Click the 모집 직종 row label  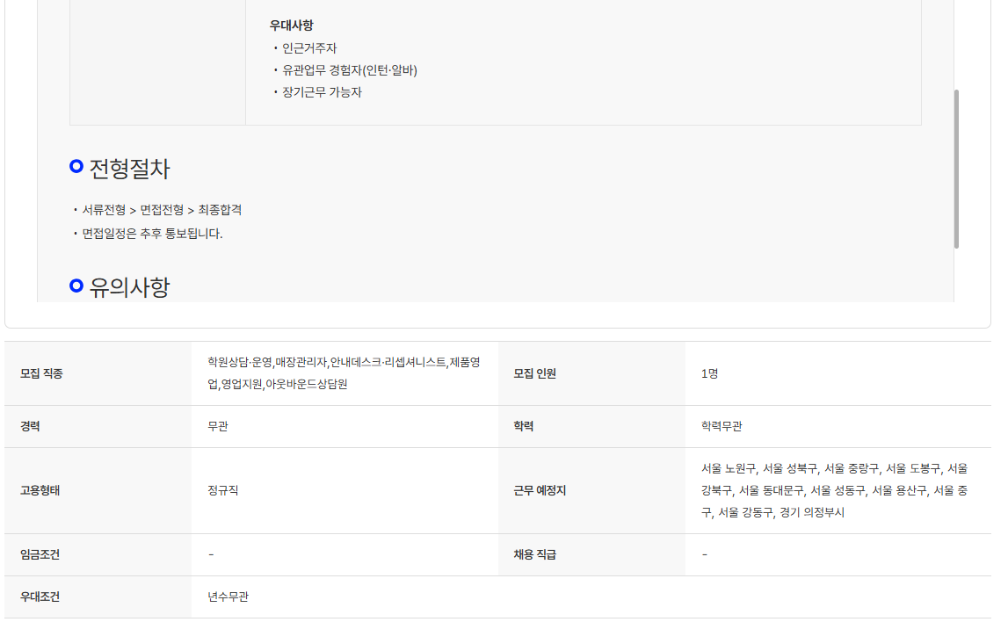41,373
